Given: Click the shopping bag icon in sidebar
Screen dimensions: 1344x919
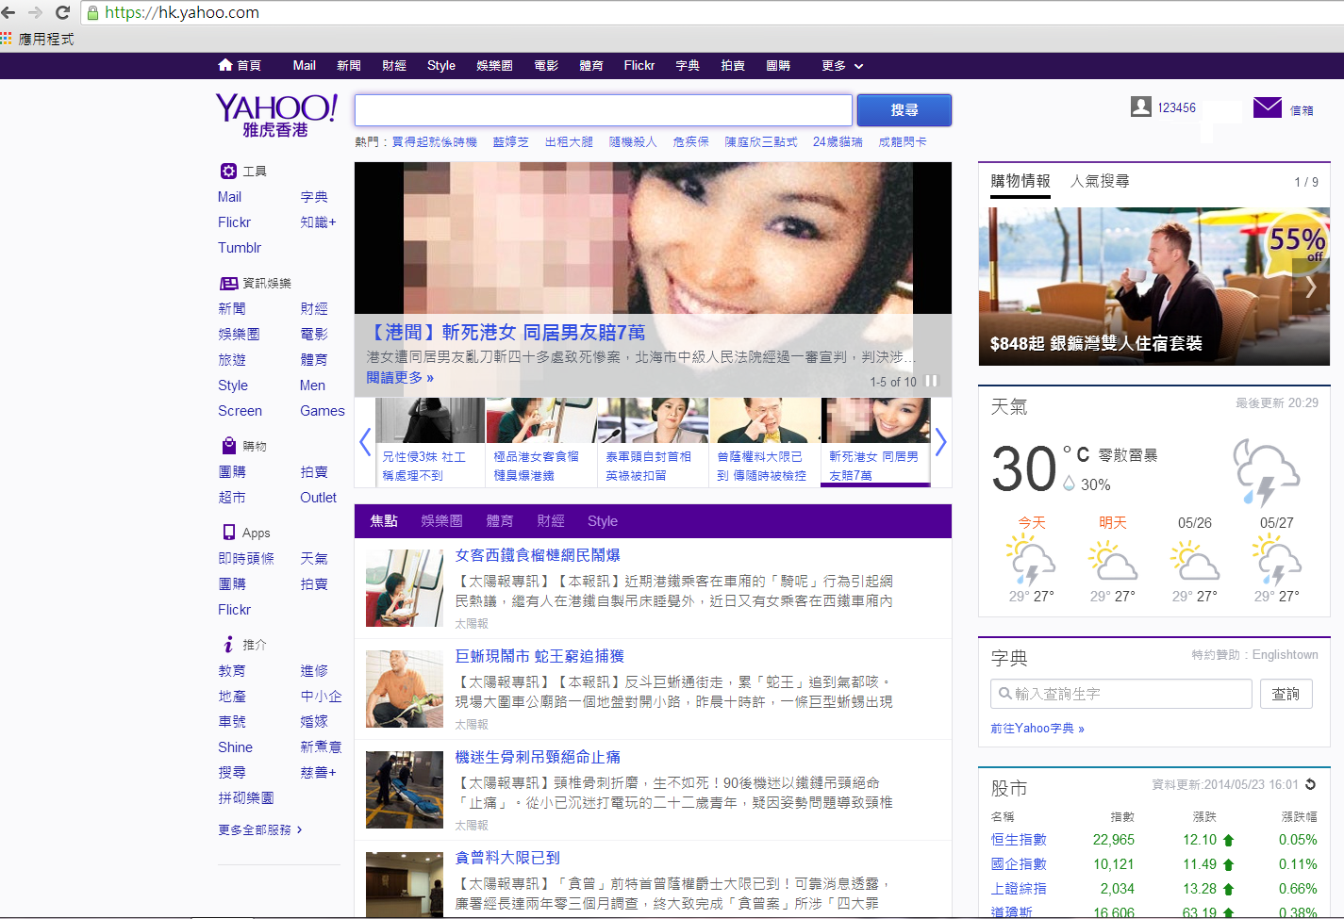Looking at the screenshot, I should click(228, 446).
